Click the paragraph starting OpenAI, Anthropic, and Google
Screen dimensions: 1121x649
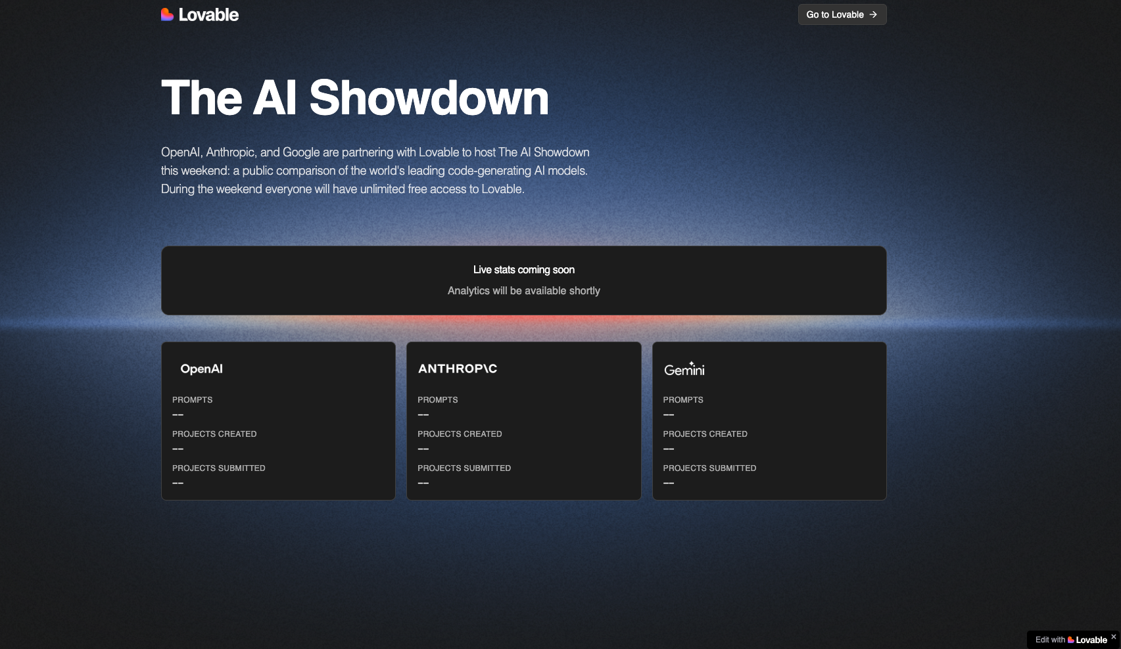375,170
